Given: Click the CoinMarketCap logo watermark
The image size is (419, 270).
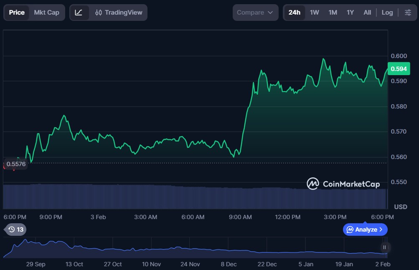Looking at the screenshot, I should tap(343, 184).
